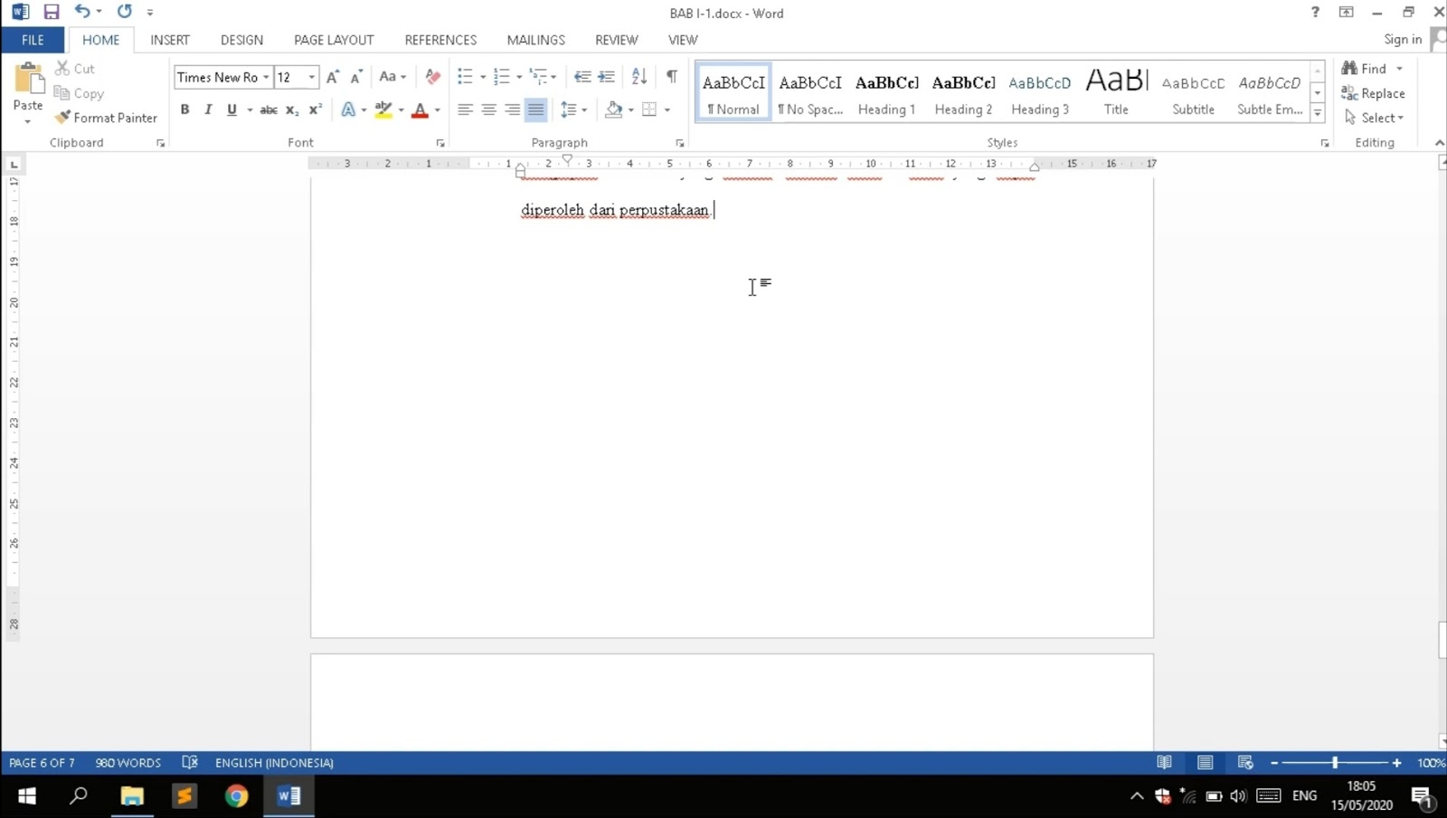Image resolution: width=1447 pixels, height=818 pixels.
Task: Switch to Read Mode view
Action: (1164, 763)
